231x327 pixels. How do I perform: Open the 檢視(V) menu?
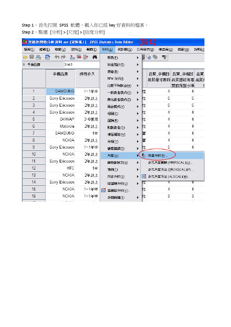[x=60, y=49]
